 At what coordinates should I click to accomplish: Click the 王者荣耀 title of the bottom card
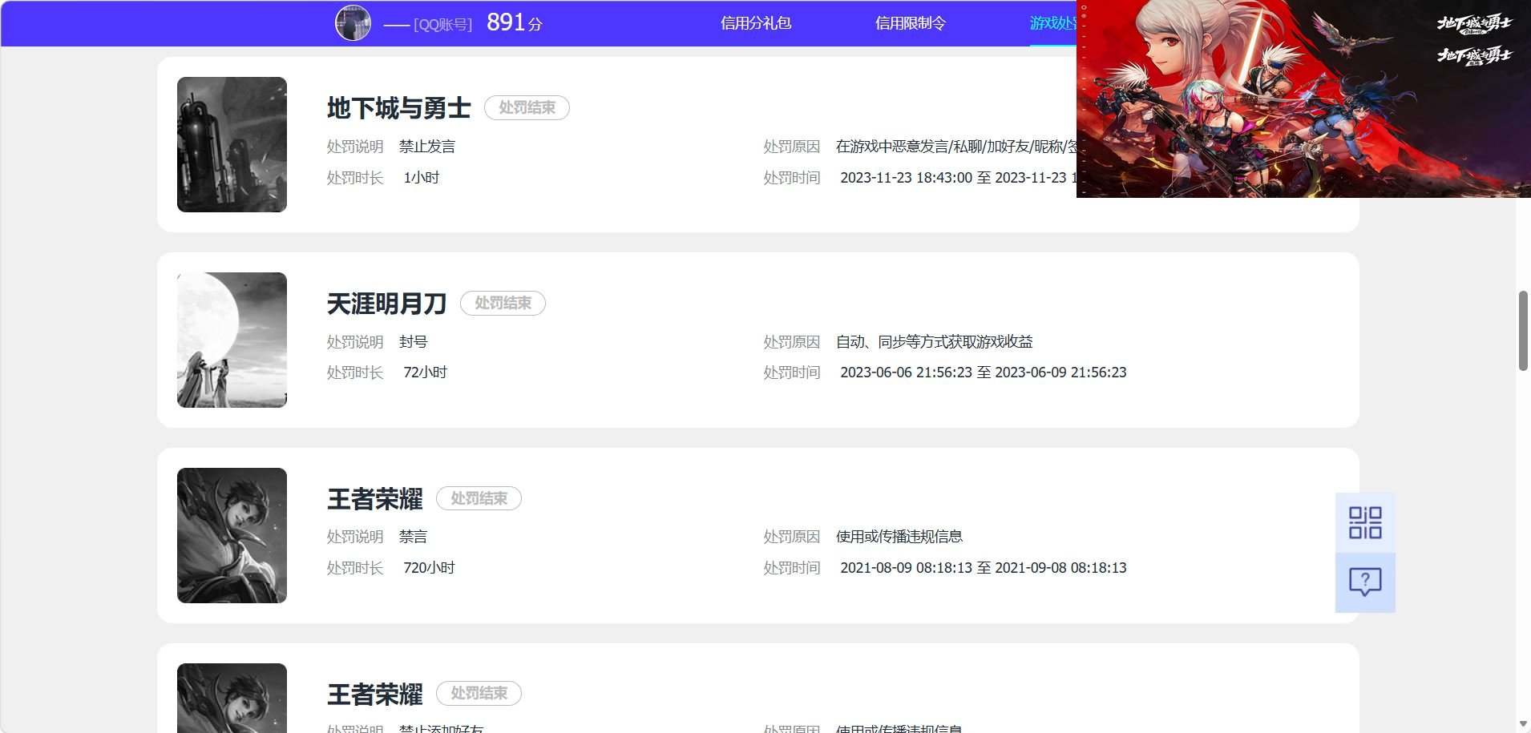374,694
